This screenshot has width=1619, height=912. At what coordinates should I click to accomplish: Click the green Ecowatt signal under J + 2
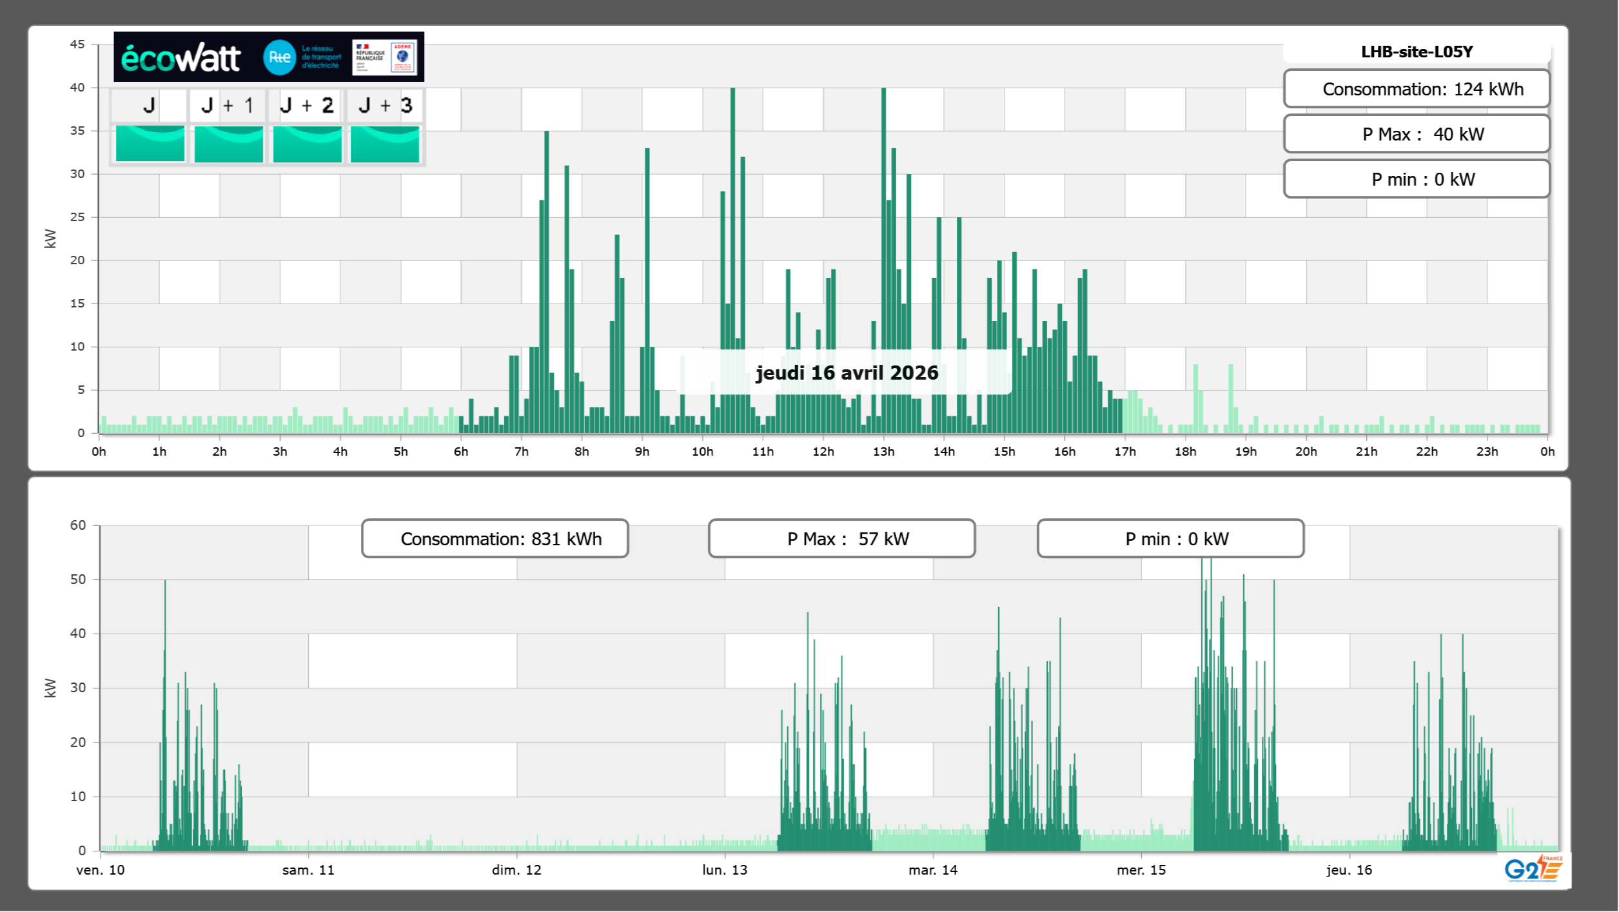point(308,144)
